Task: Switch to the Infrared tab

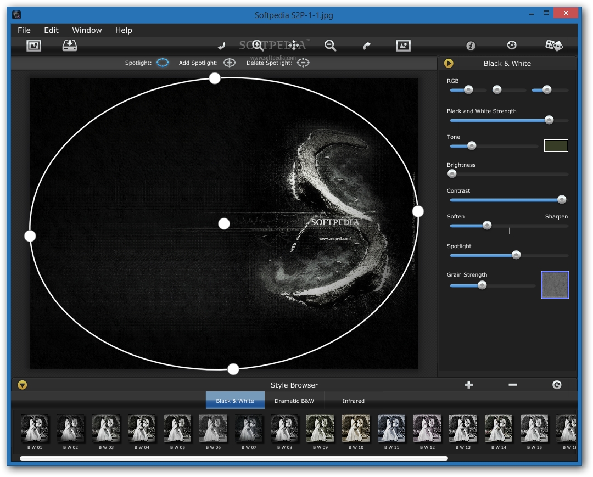Action: pos(353,401)
